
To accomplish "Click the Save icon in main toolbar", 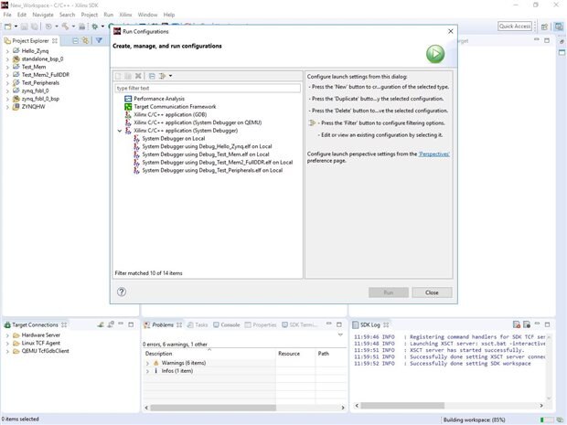I will [x=24, y=27].
